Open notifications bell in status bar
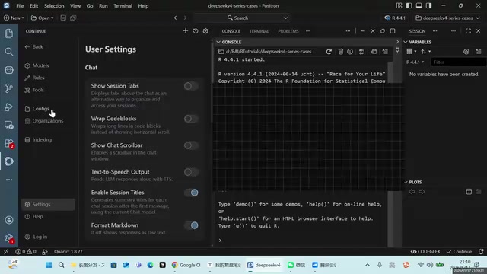 click(481, 252)
